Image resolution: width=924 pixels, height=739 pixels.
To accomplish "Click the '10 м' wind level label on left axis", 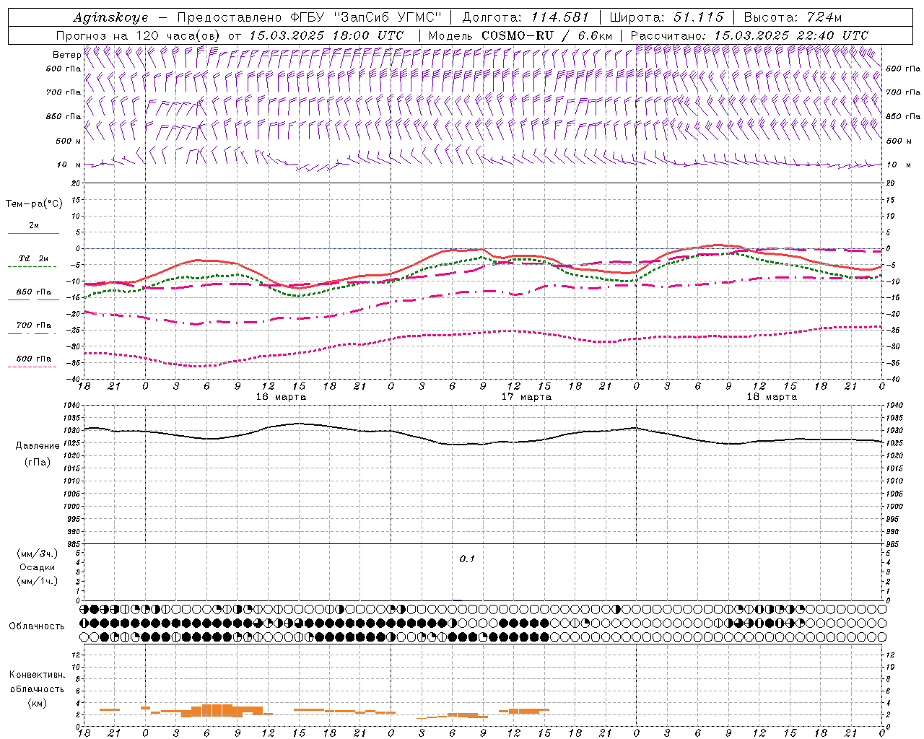I will tap(69, 165).
